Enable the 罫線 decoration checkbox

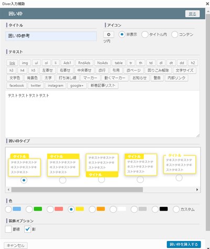(8, 229)
